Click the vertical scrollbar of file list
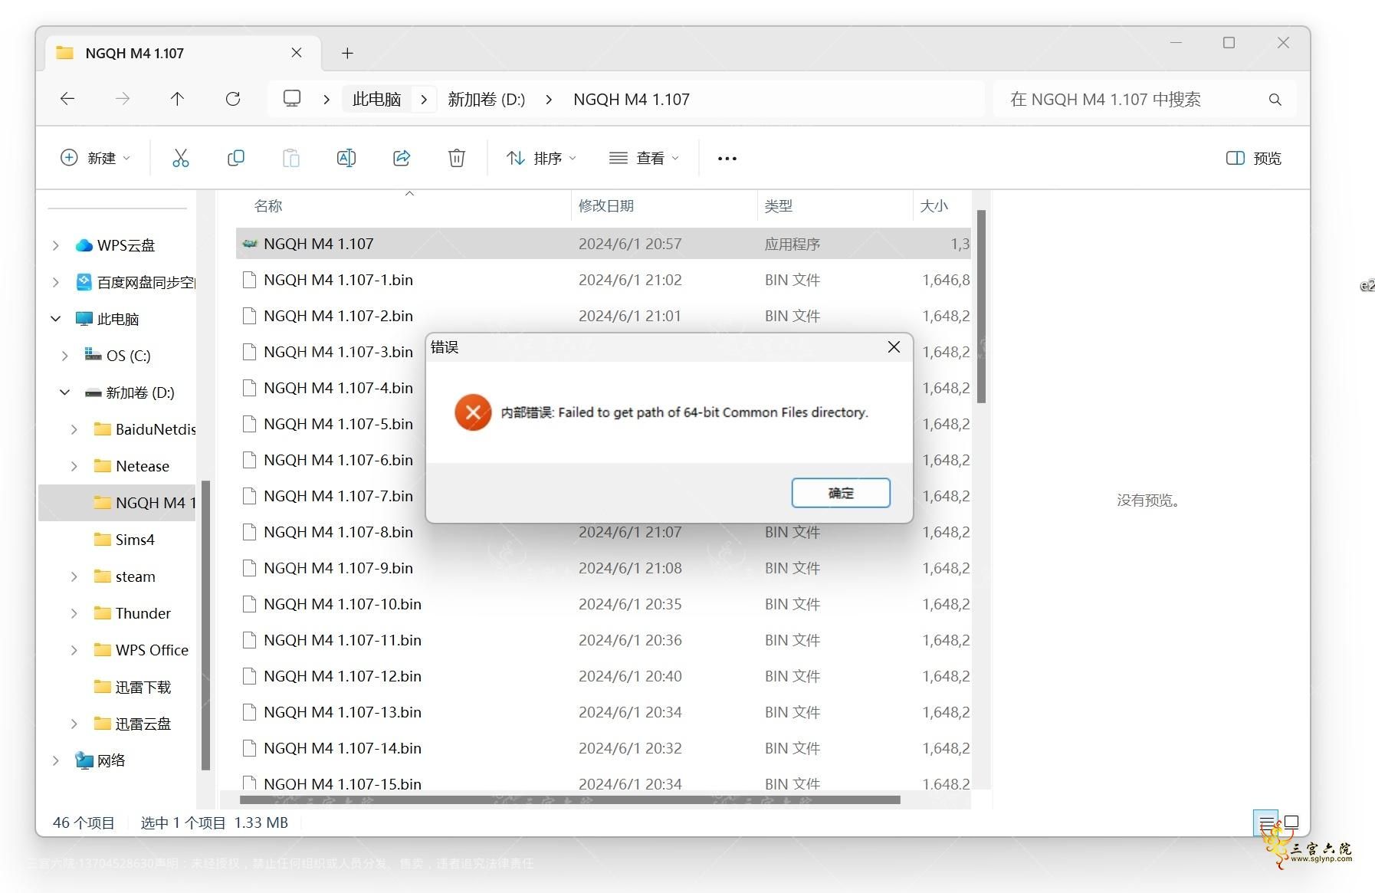1375x893 pixels. click(x=981, y=306)
